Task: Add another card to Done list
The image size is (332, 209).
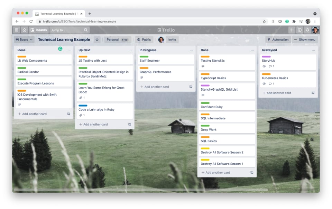Action: (x=215, y=173)
